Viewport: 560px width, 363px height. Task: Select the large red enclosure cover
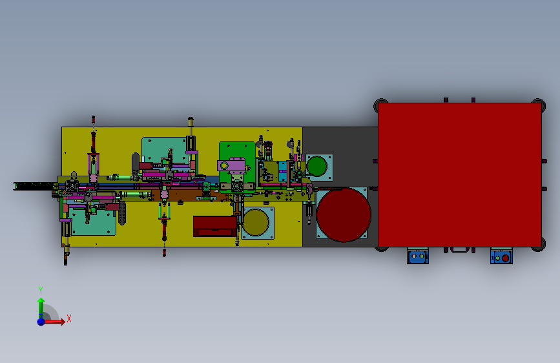pos(460,175)
